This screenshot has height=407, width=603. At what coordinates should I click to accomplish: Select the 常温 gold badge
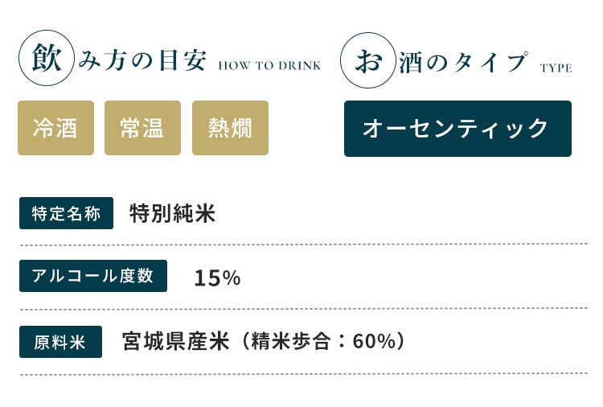pos(142,128)
